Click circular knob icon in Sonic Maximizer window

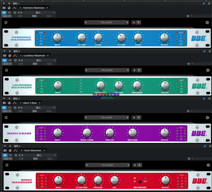(10, 150)
